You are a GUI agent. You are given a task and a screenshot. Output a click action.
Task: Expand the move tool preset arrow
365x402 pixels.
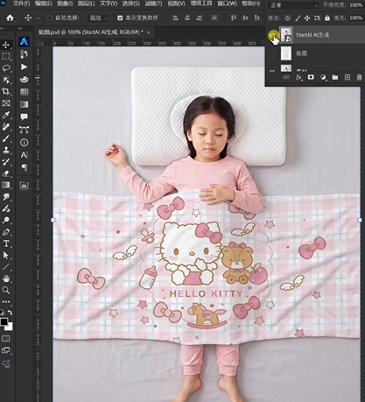(x=38, y=18)
